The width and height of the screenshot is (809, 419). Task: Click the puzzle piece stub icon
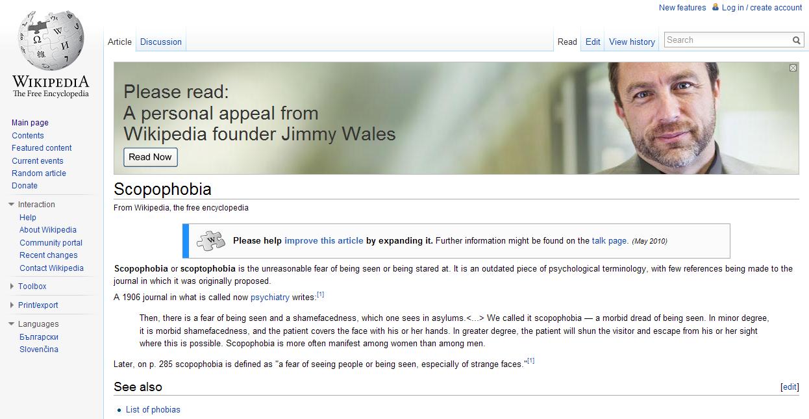[211, 241]
